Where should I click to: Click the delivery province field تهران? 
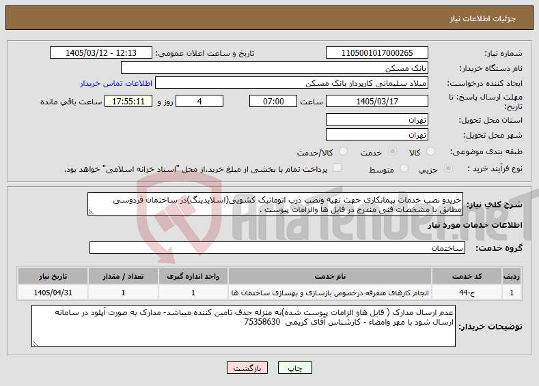click(376, 120)
